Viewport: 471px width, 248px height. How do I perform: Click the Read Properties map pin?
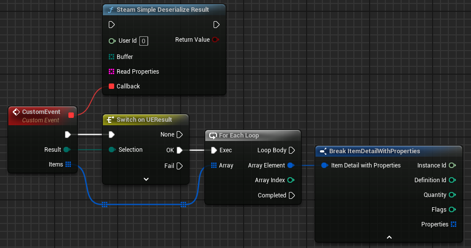point(111,72)
